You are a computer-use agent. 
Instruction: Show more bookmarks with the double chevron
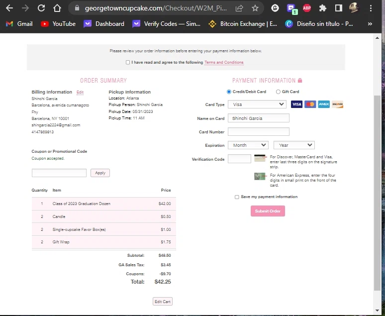370,24
